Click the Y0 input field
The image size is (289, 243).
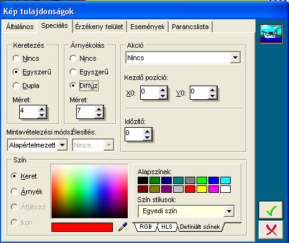pyautogui.click(x=199, y=93)
